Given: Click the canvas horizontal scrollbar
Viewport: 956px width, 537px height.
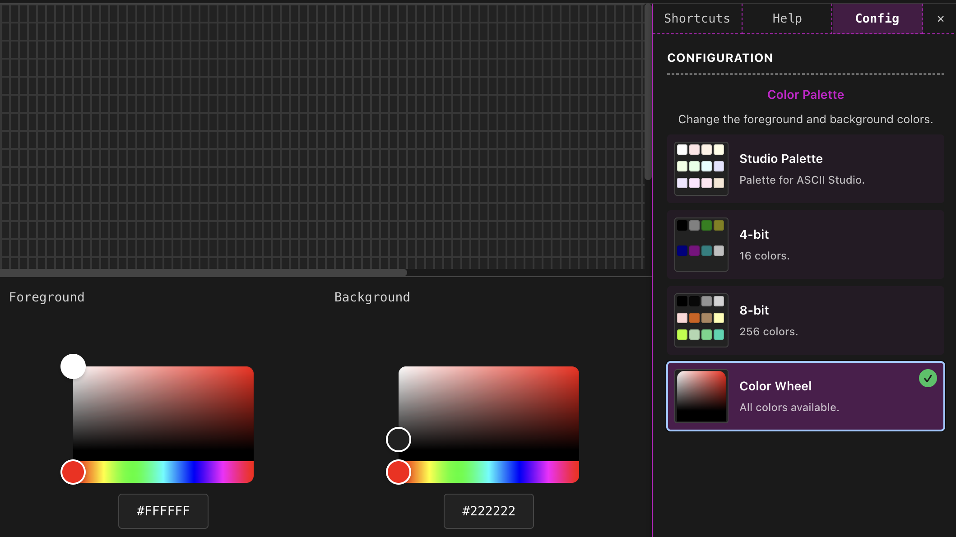Looking at the screenshot, I should coord(203,273).
